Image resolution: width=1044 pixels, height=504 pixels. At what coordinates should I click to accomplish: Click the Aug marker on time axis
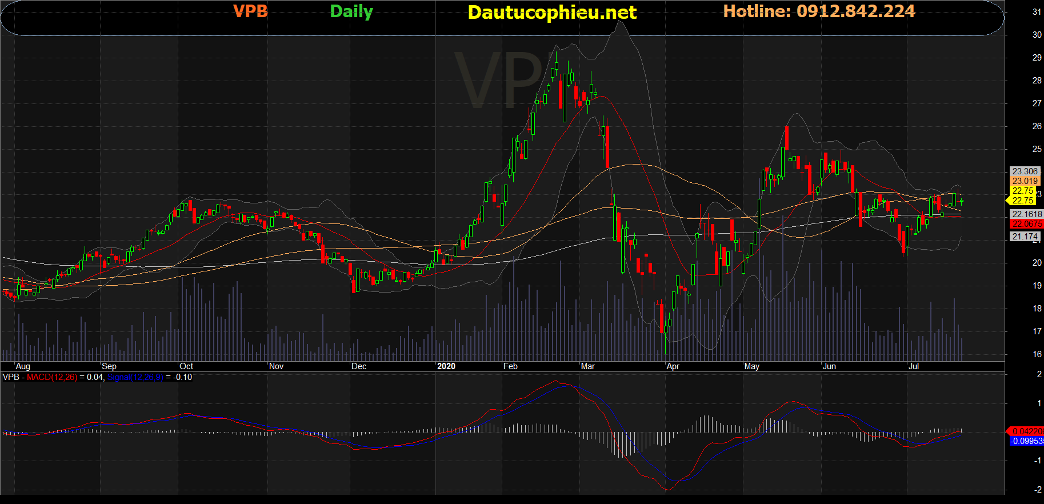tap(23, 366)
